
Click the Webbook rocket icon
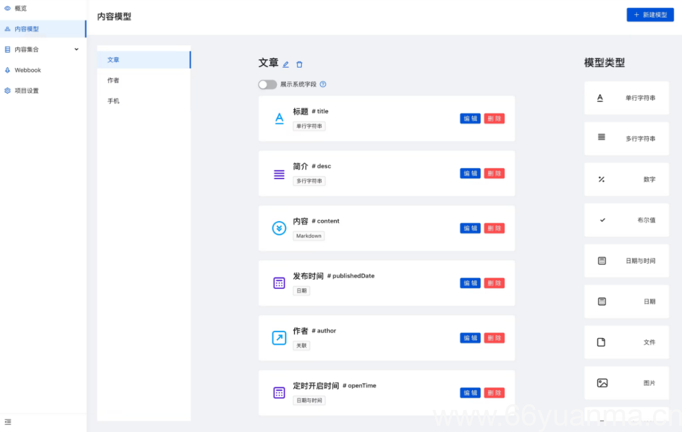pos(7,70)
